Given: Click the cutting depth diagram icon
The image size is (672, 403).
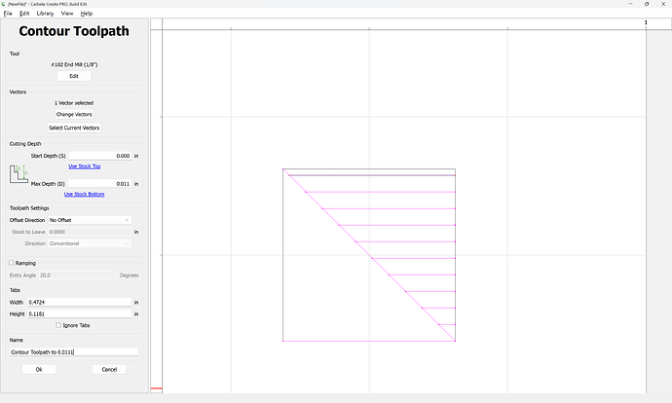Looking at the screenshot, I should tap(19, 174).
